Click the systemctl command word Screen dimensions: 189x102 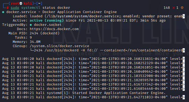[31, 8]
